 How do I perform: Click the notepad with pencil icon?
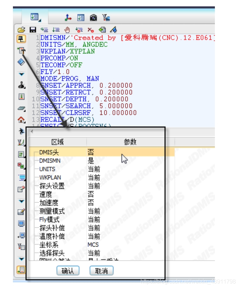tap(21, 212)
